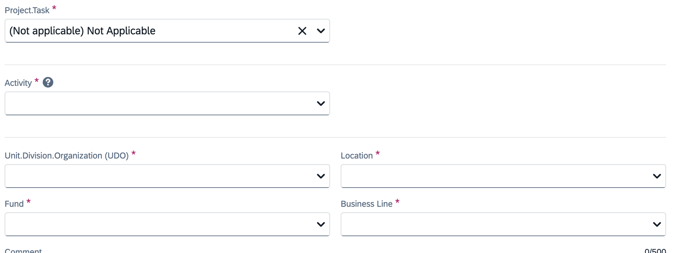
Task: Expand the Business Line dropdown arrow
Action: [657, 225]
